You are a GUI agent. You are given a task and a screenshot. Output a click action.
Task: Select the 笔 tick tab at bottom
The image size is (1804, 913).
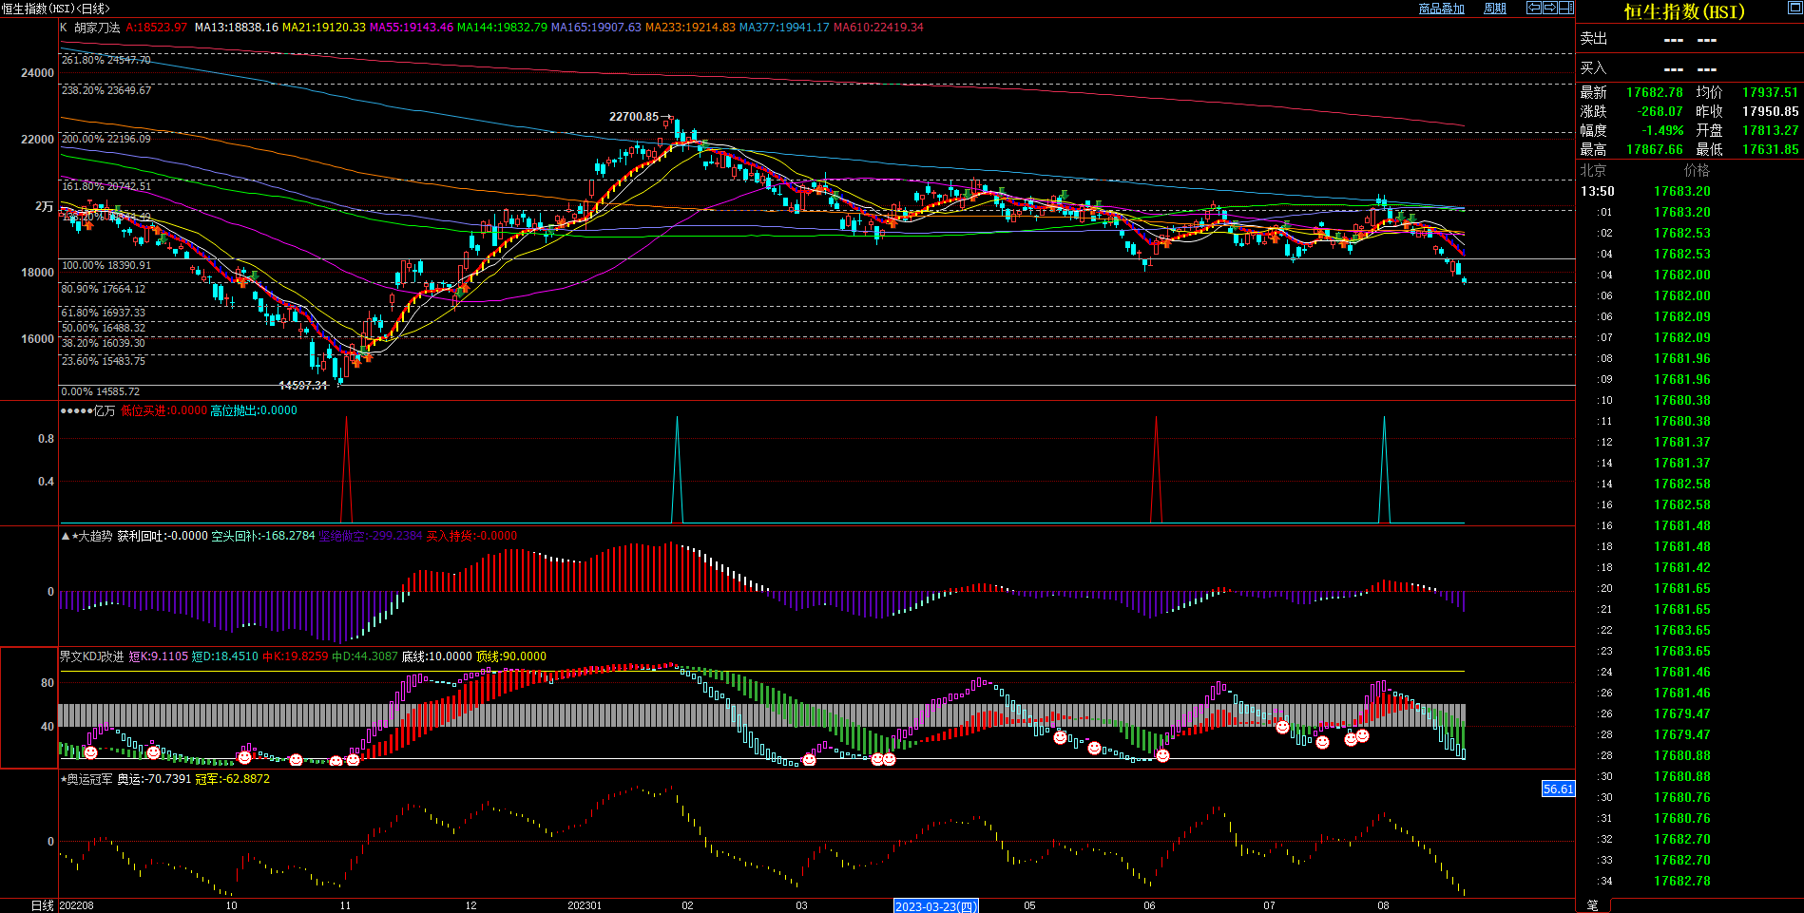[x=1593, y=905]
